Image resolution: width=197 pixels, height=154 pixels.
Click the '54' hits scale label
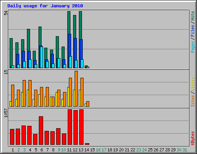(x=6, y=13)
